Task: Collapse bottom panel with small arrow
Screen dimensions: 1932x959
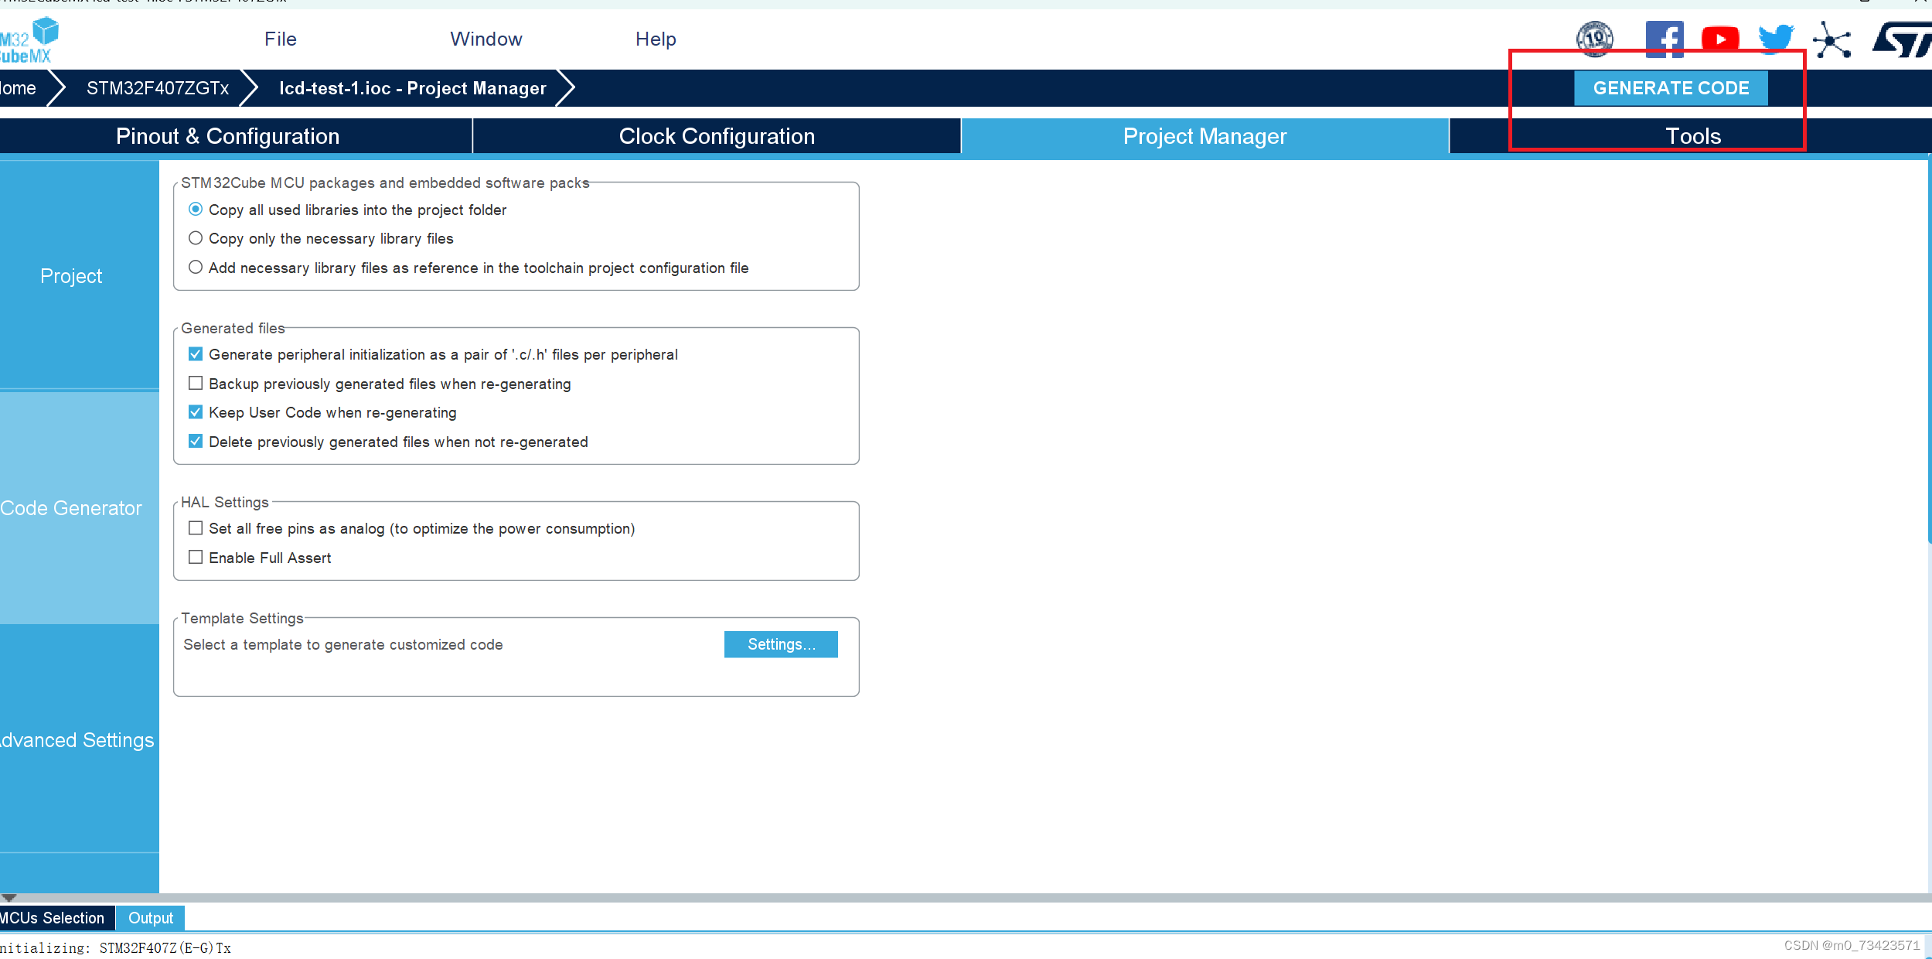Action: point(9,898)
